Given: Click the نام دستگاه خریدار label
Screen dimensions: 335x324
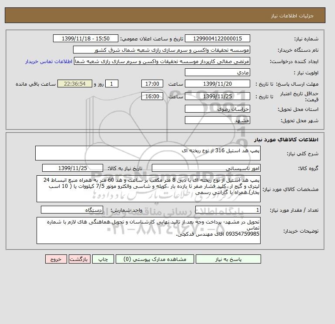Looking at the screenshot, I should pos(298,50).
